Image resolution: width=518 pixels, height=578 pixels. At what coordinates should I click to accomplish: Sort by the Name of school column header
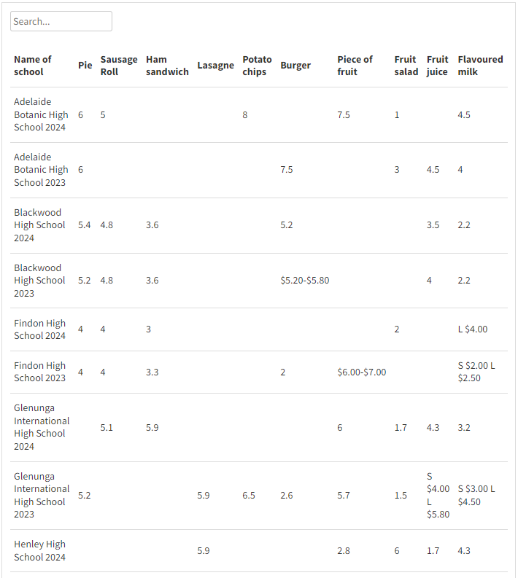click(33, 66)
